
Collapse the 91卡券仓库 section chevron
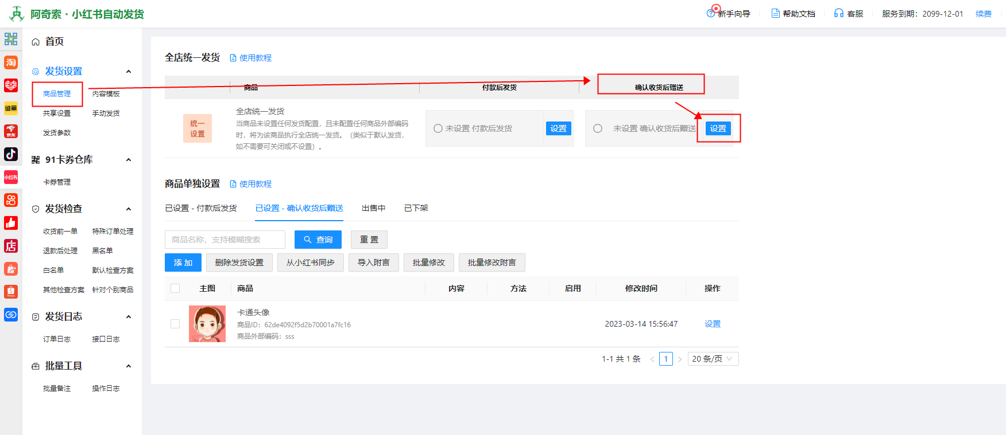point(129,160)
